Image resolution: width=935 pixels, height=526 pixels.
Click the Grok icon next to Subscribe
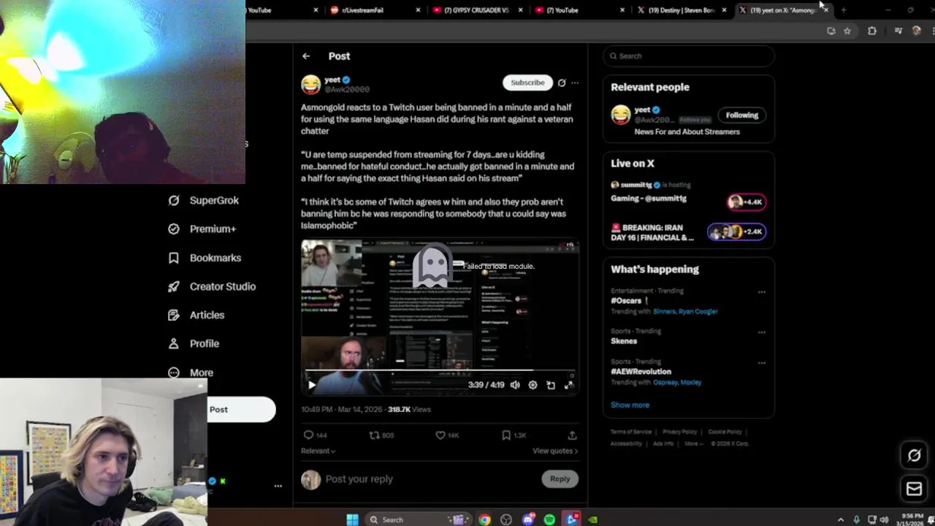tap(562, 83)
